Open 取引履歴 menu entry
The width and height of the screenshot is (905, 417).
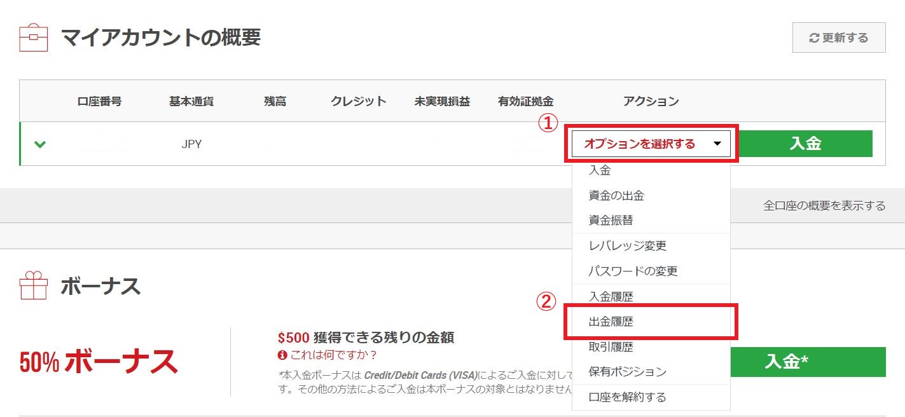coord(611,347)
